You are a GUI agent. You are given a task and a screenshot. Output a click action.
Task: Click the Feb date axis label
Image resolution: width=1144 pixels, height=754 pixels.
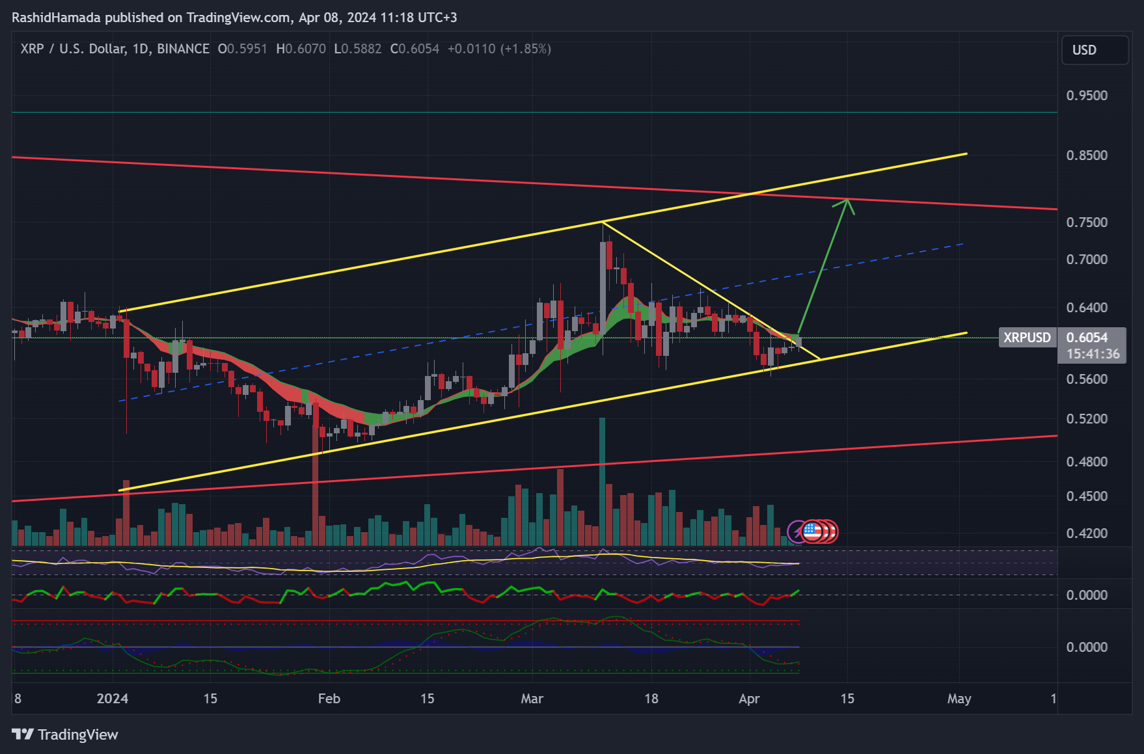pos(329,699)
